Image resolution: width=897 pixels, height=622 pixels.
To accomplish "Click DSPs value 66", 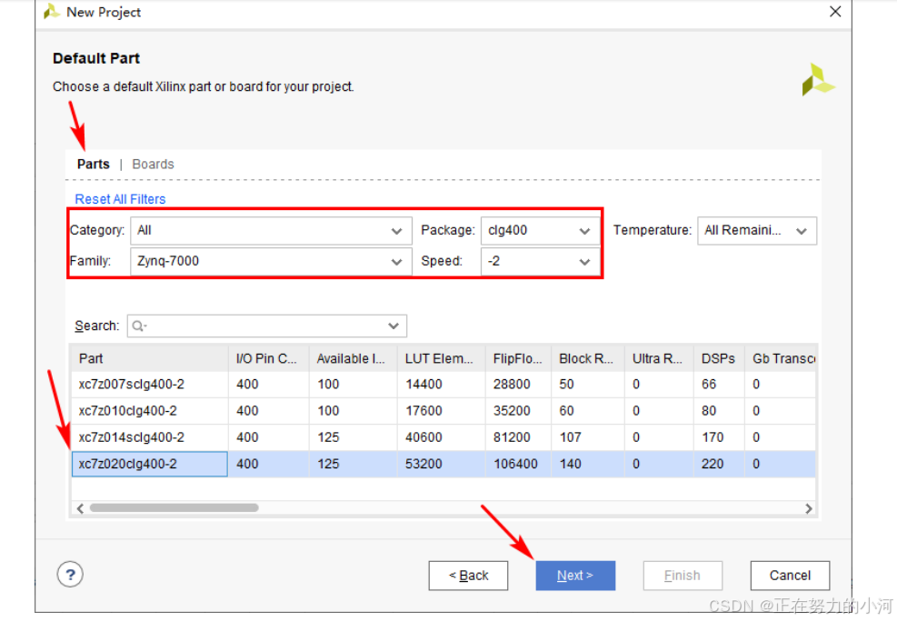I will [709, 384].
